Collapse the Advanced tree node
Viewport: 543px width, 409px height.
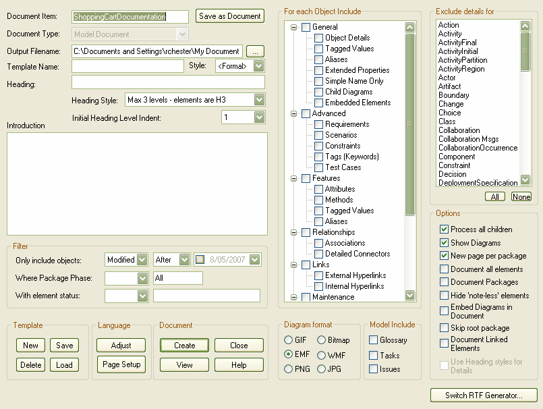pyautogui.click(x=294, y=113)
